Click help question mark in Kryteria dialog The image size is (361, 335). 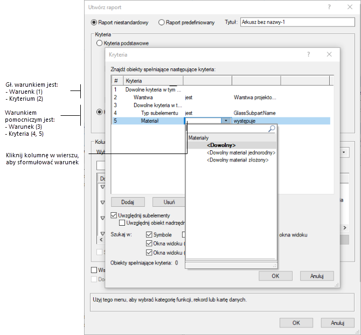pos(309,54)
